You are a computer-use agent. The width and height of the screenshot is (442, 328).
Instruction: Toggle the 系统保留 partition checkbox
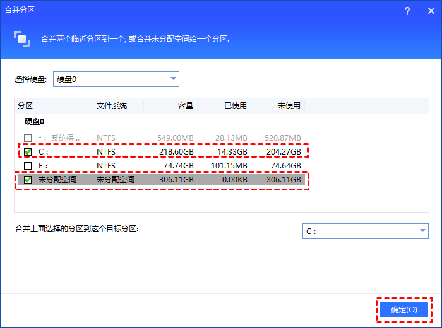pos(28,138)
